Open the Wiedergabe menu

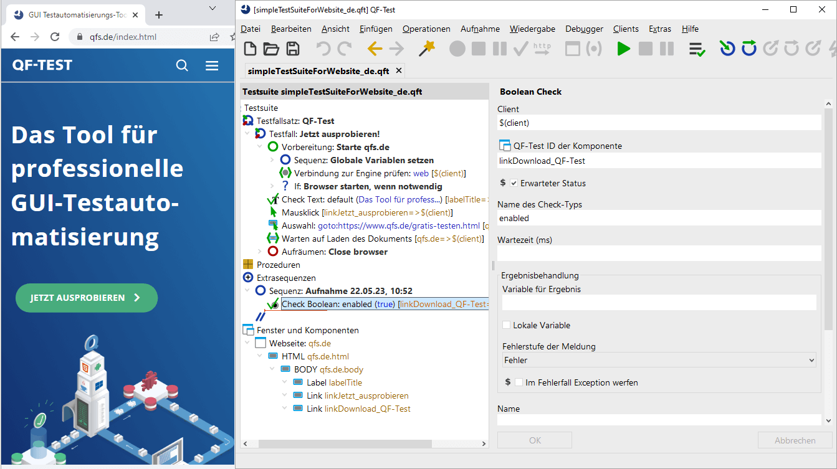tap(532, 29)
